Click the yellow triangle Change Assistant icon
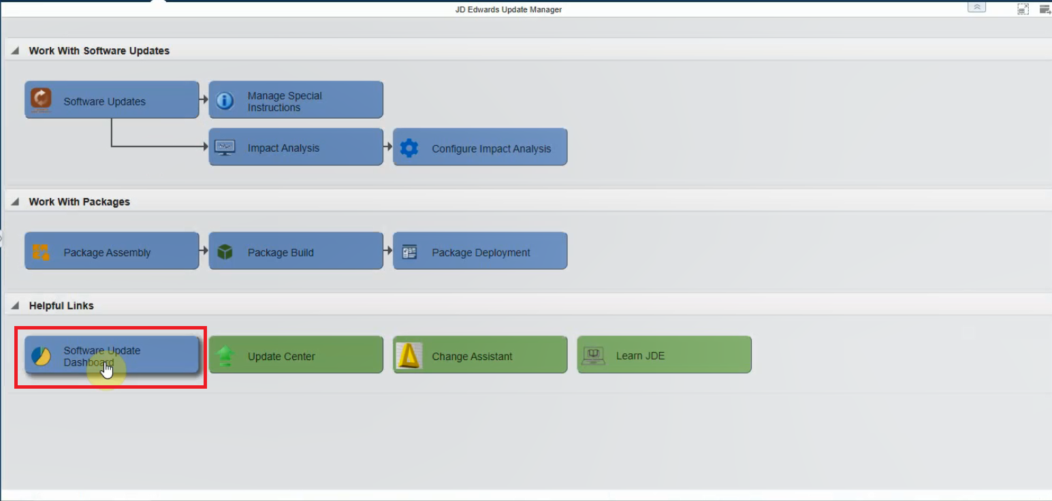Image resolution: width=1052 pixels, height=501 pixels. (x=409, y=355)
